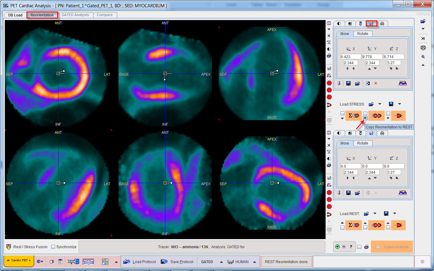Tick the checkbox left of the REST sum button
This screenshot has height=271, width=434.
342,227
